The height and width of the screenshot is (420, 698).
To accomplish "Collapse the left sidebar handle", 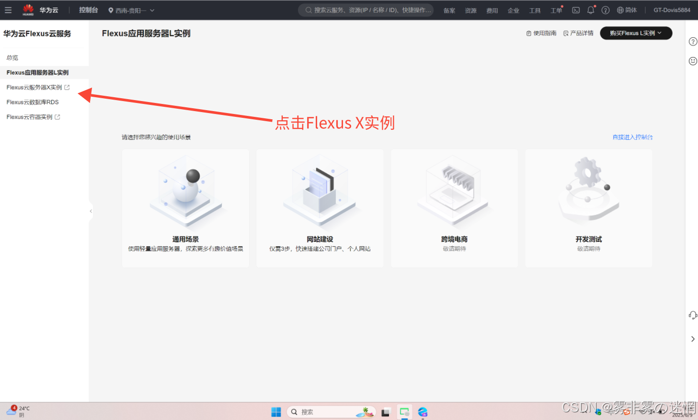I will click(x=91, y=211).
